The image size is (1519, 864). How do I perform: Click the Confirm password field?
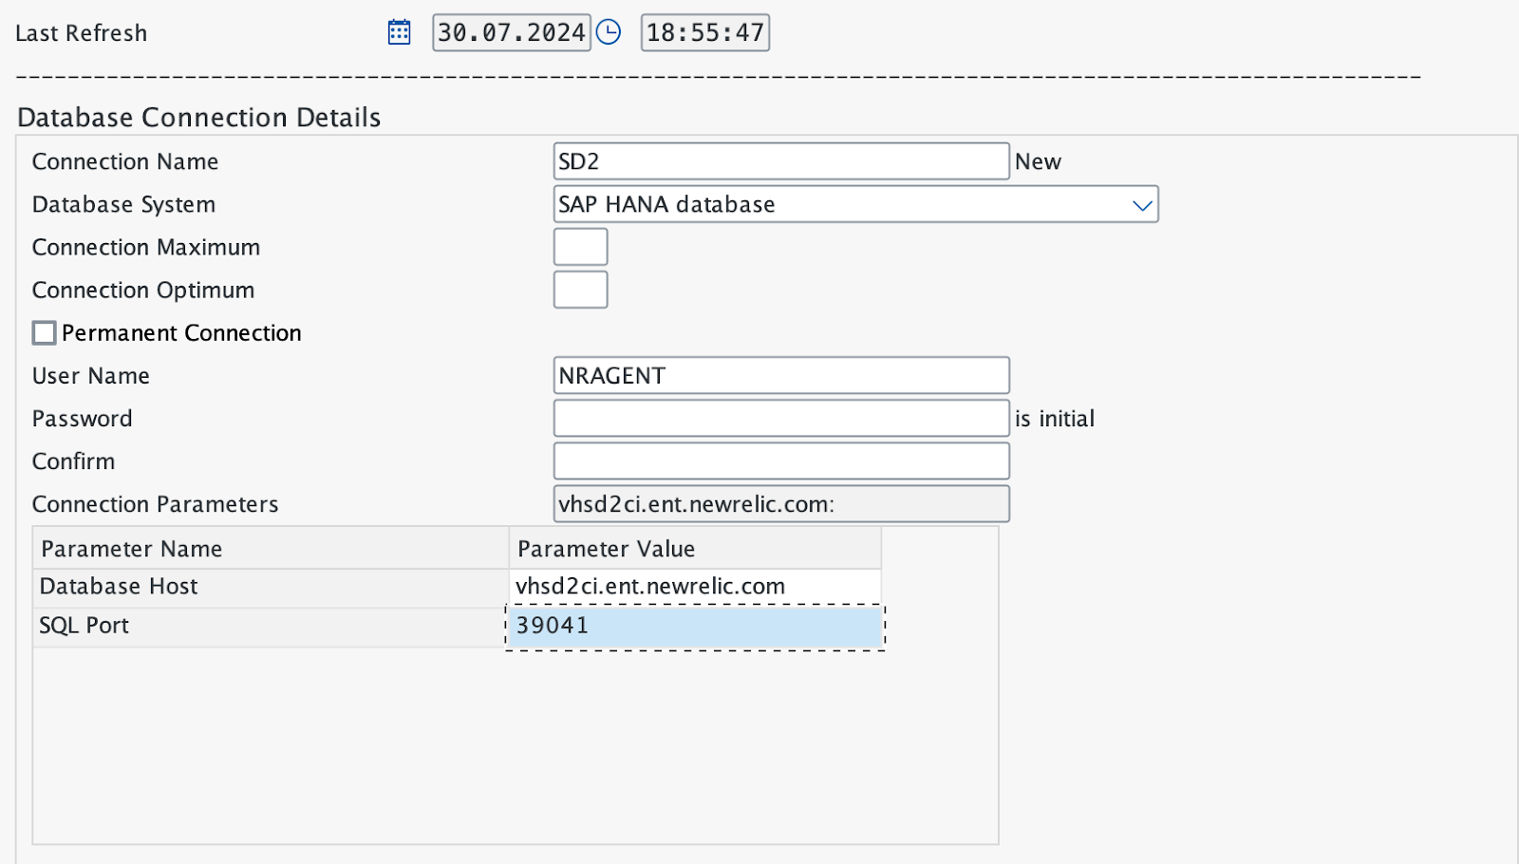(x=780, y=460)
